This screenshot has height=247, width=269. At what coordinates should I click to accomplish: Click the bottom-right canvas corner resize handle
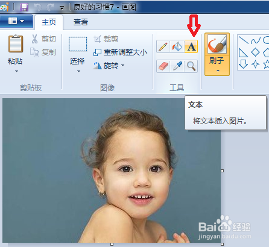tap(222, 245)
